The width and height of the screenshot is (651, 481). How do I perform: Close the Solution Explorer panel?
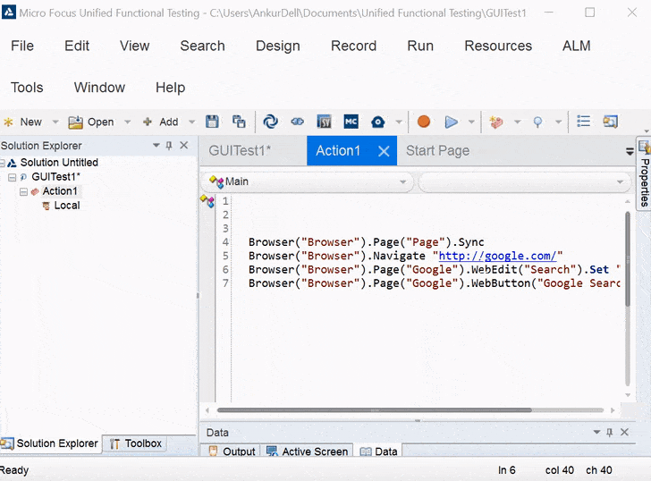pos(184,145)
